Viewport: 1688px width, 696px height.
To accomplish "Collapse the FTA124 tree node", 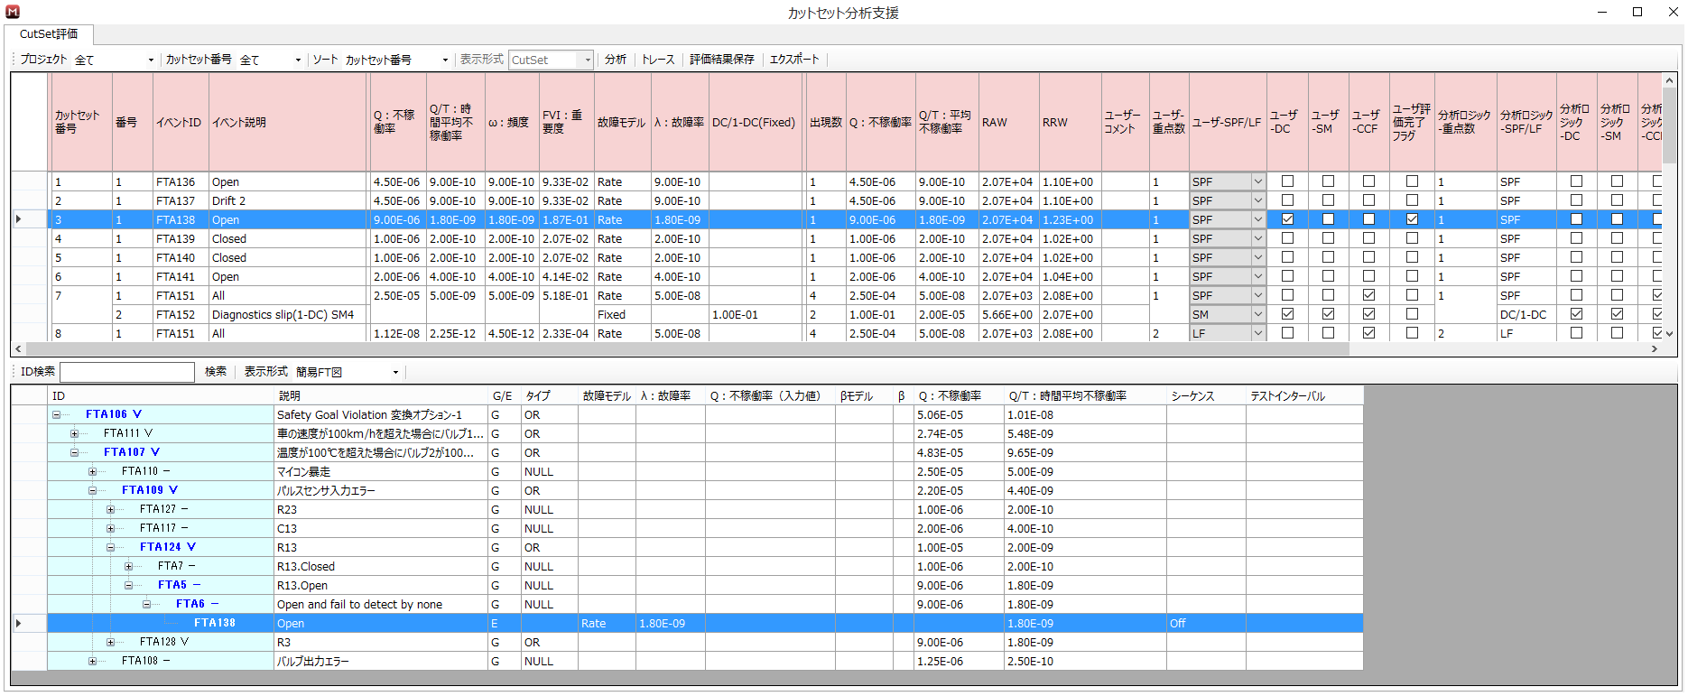I will (x=110, y=548).
